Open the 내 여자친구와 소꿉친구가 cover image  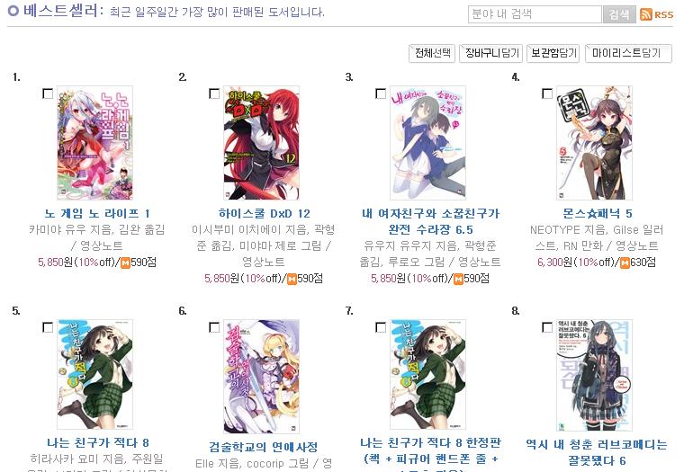427,143
